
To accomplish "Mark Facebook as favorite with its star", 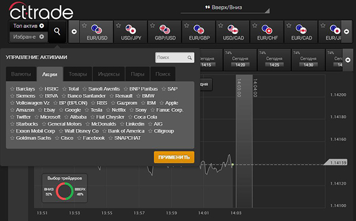I will pos(79,138).
